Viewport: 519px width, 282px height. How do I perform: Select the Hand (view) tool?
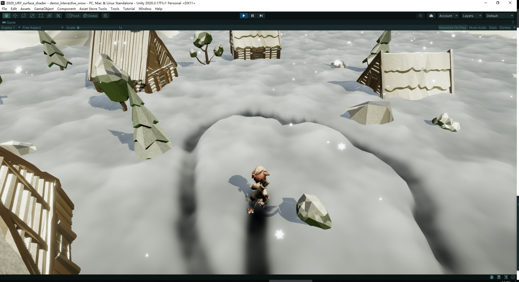(6, 16)
